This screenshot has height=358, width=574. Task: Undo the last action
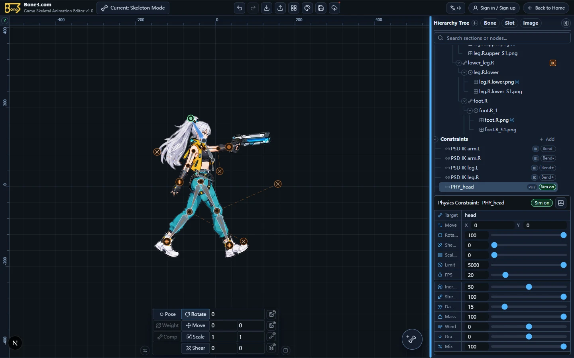tap(240, 8)
